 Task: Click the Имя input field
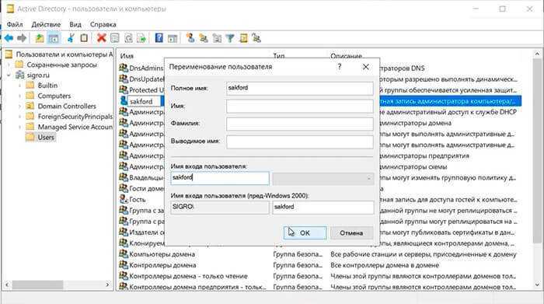300,107
